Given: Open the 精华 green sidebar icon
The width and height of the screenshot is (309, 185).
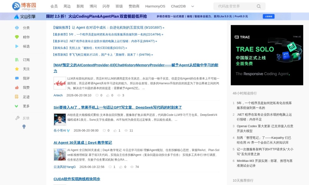Looking at the screenshot, I should point(17,37).
